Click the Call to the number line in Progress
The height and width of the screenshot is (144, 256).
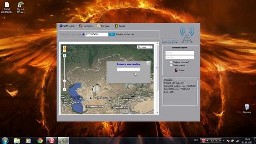[180, 86]
